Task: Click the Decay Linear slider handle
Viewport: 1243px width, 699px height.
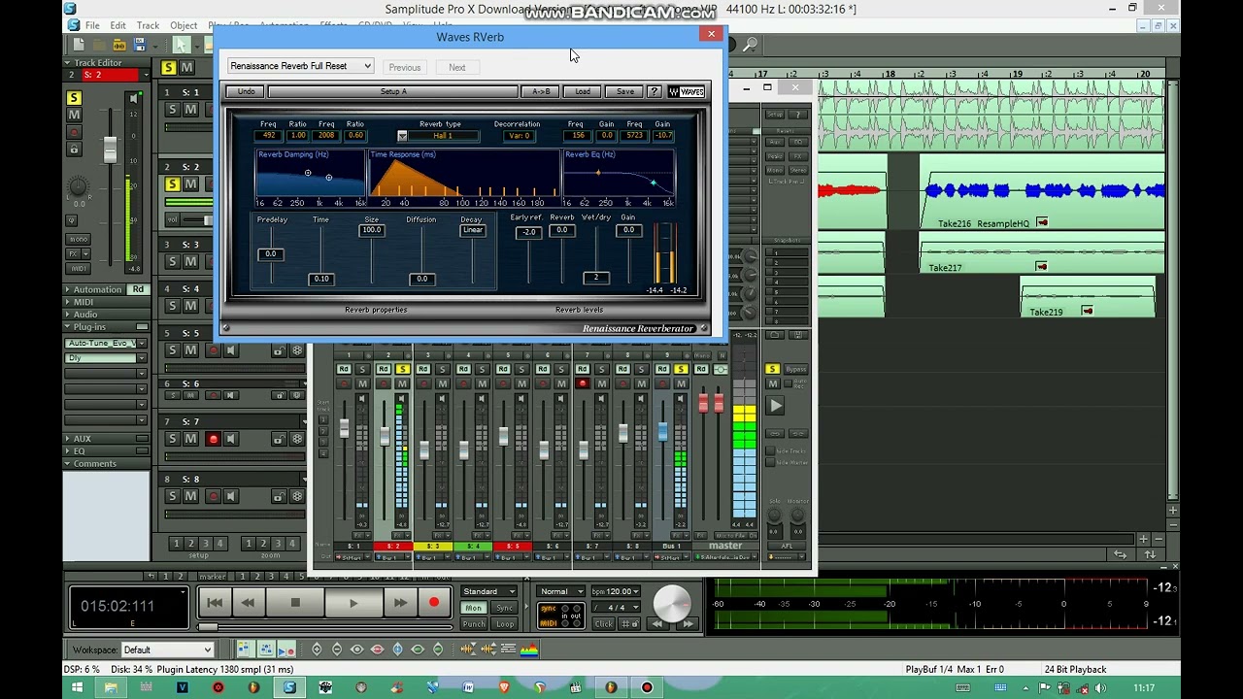Action: (x=473, y=230)
